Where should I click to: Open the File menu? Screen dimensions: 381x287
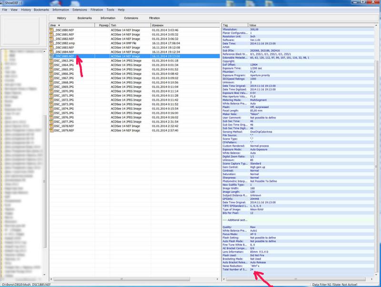tap(5, 10)
